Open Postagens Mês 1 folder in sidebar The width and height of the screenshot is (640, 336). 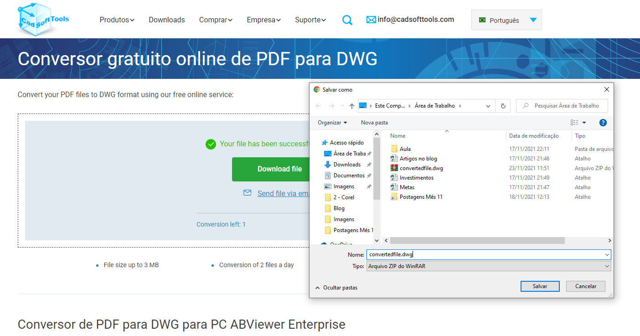coord(349,230)
